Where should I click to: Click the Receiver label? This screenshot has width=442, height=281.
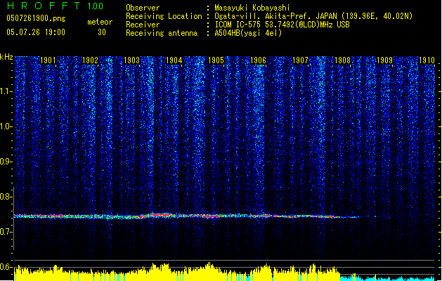[x=143, y=25]
